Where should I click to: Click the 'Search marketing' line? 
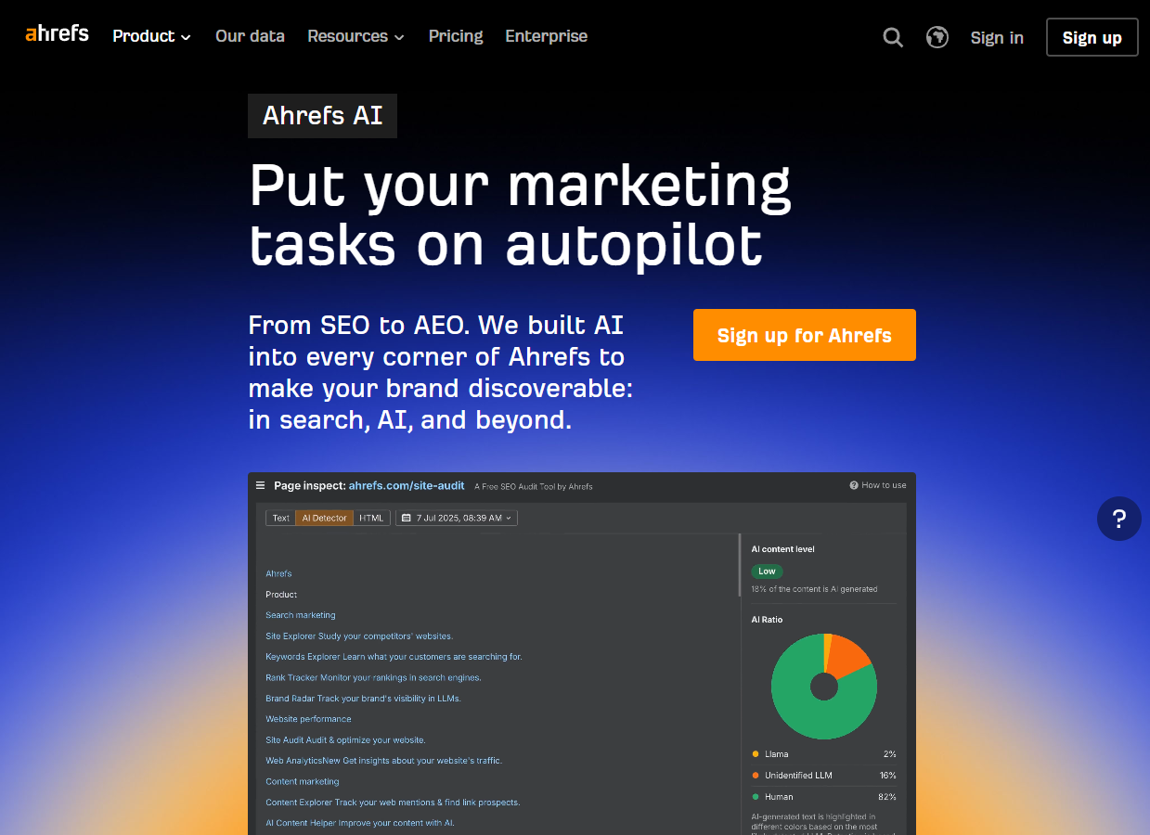pyautogui.click(x=301, y=615)
